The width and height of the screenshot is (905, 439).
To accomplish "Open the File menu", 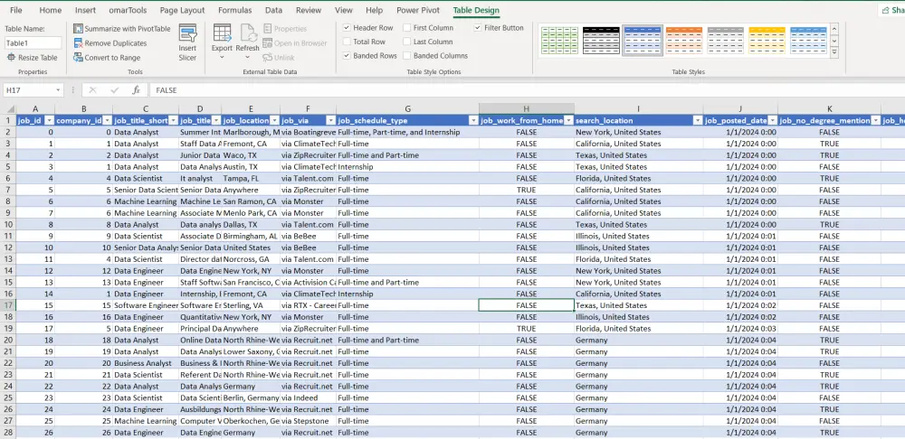I will click(16, 10).
